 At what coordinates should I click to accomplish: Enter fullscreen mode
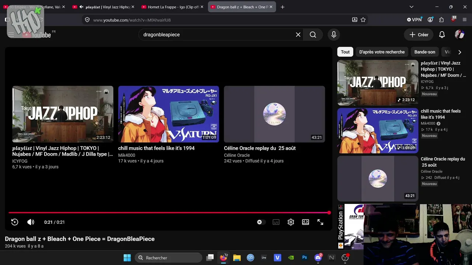(x=320, y=222)
